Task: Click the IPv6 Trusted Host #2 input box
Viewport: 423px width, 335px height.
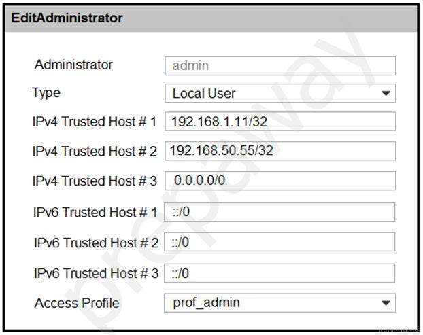Action: pos(280,242)
